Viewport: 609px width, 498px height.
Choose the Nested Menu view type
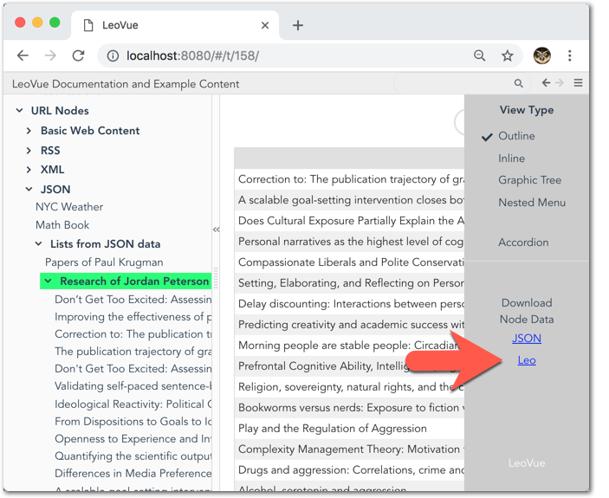point(532,202)
